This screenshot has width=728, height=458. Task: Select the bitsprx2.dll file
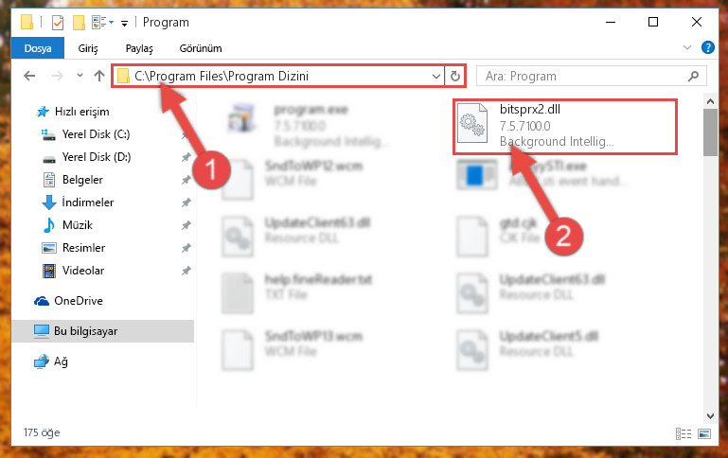point(565,126)
